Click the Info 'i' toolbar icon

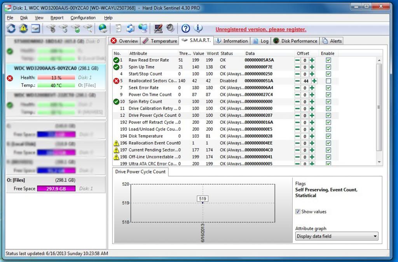click(x=198, y=28)
